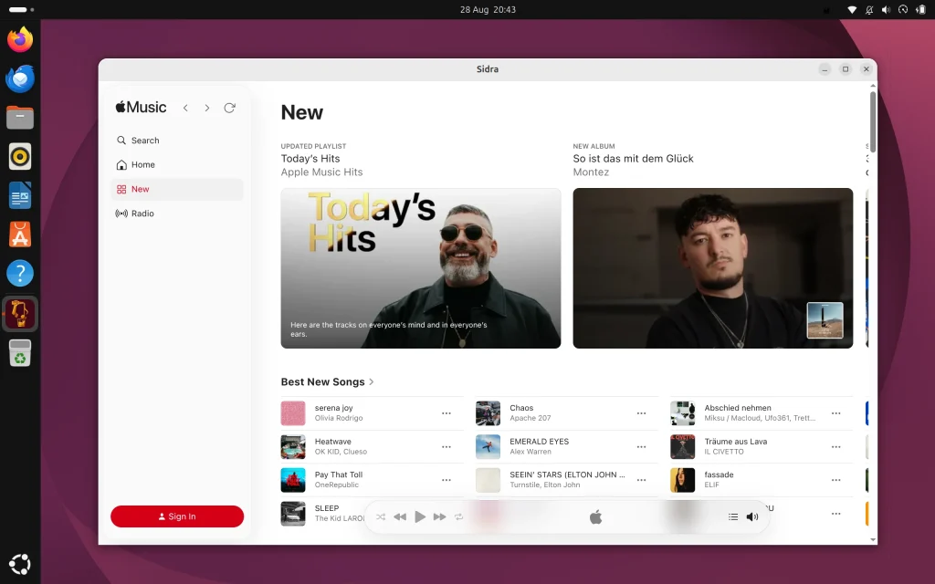Screen dimensions: 935x584
Task: Play using the triangle play button
Action: point(420,516)
